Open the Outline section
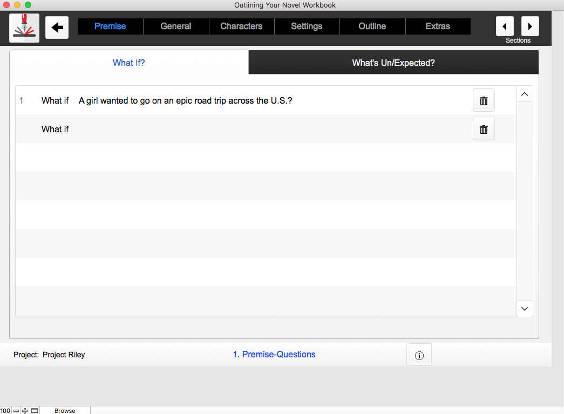This screenshot has width=564, height=414. click(372, 26)
